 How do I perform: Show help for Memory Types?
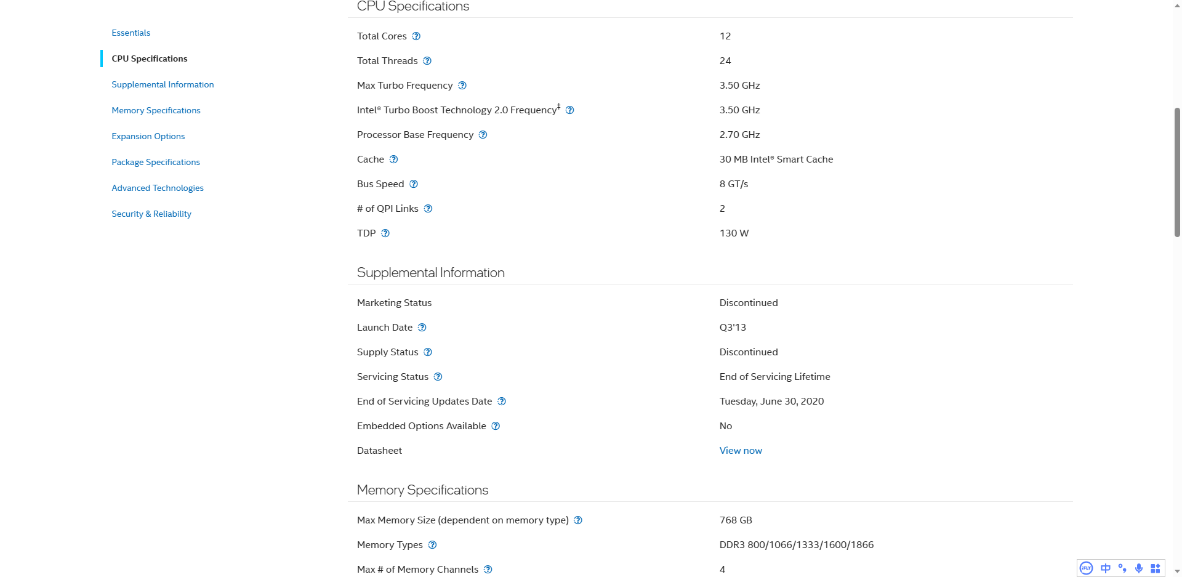point(433,545)
